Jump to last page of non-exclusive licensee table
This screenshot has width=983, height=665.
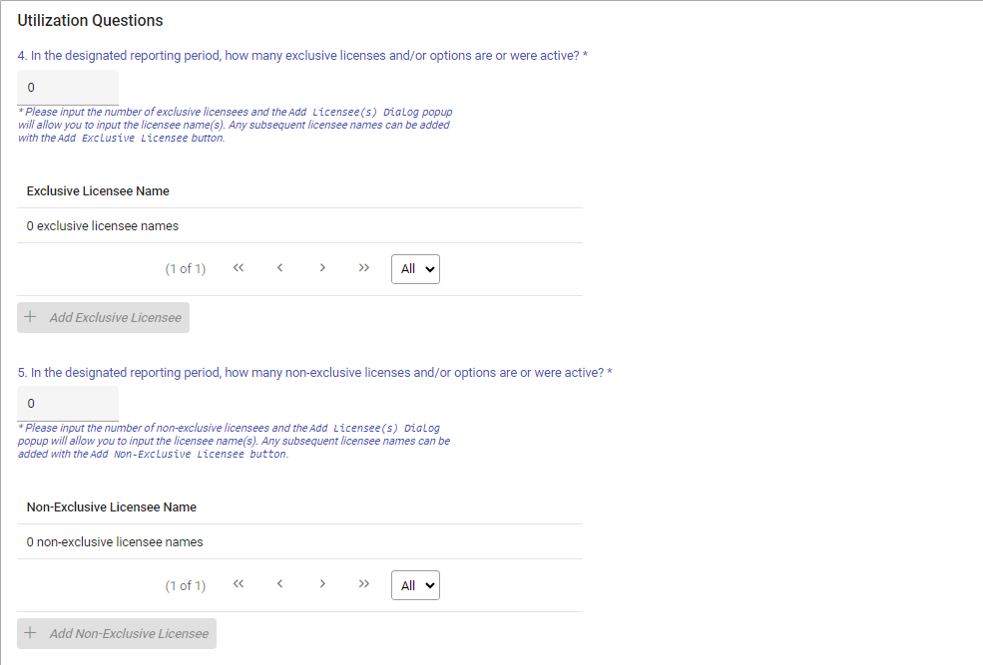tap(364, 584)
